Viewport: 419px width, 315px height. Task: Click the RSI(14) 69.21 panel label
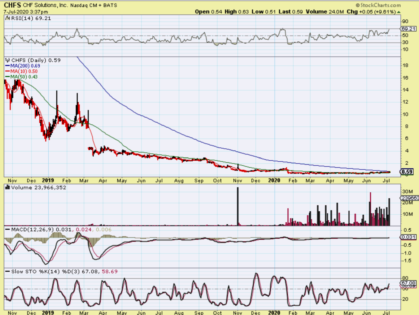[x=31, y=18]
